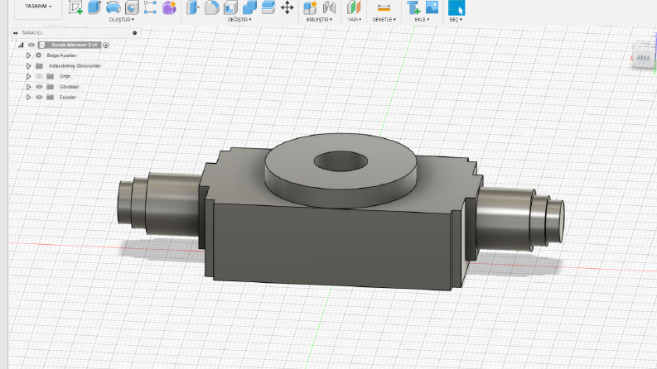Select the Offset Plane construction icon
This screenshot has width=657, height=369.
coord(354,7)
